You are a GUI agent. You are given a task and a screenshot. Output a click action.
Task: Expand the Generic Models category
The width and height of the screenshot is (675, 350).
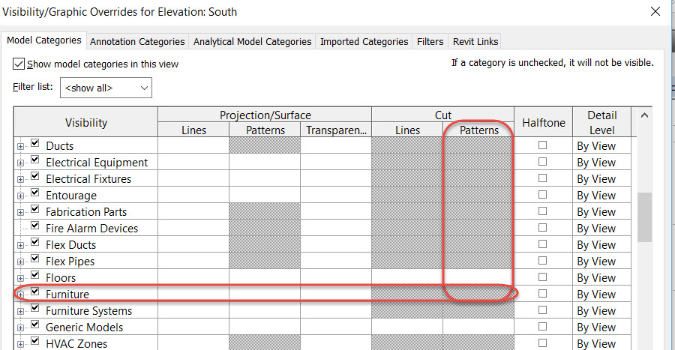20,328
